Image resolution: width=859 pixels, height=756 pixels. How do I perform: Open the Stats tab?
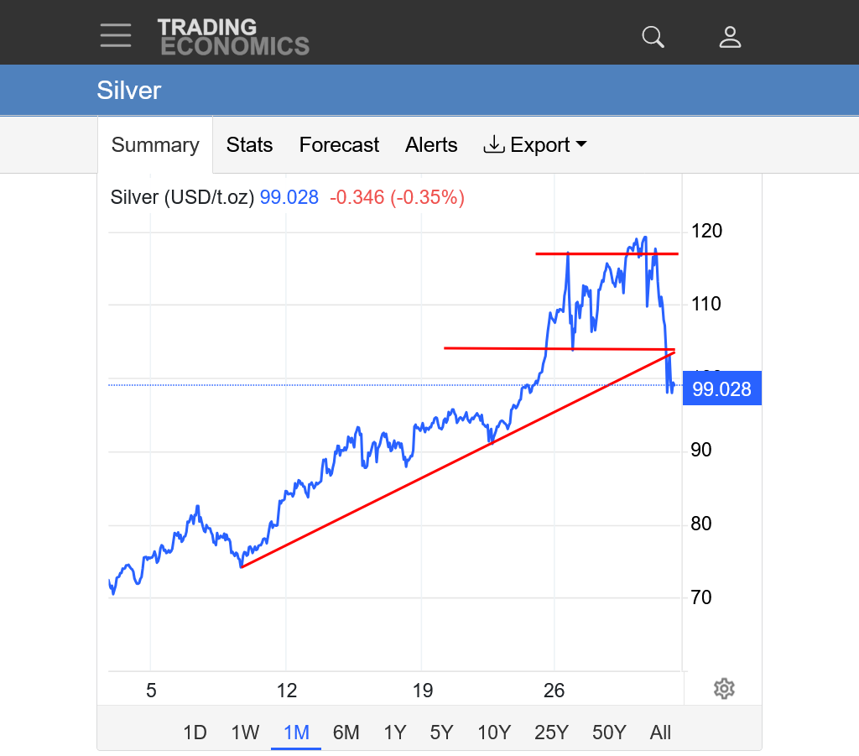[249, 145]
